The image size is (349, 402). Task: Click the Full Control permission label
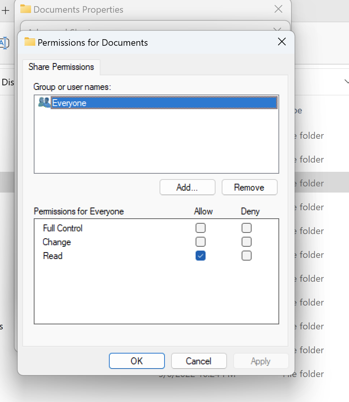click(x=63, y=228)
